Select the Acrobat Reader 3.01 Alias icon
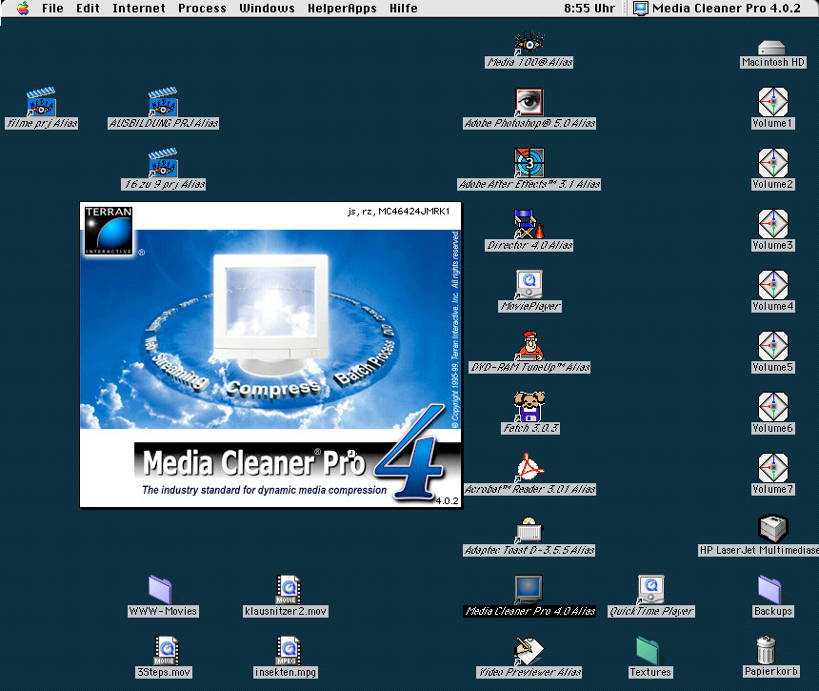This screenshot has height=691, width=819. pyautogui.click(x=529, y=468)
